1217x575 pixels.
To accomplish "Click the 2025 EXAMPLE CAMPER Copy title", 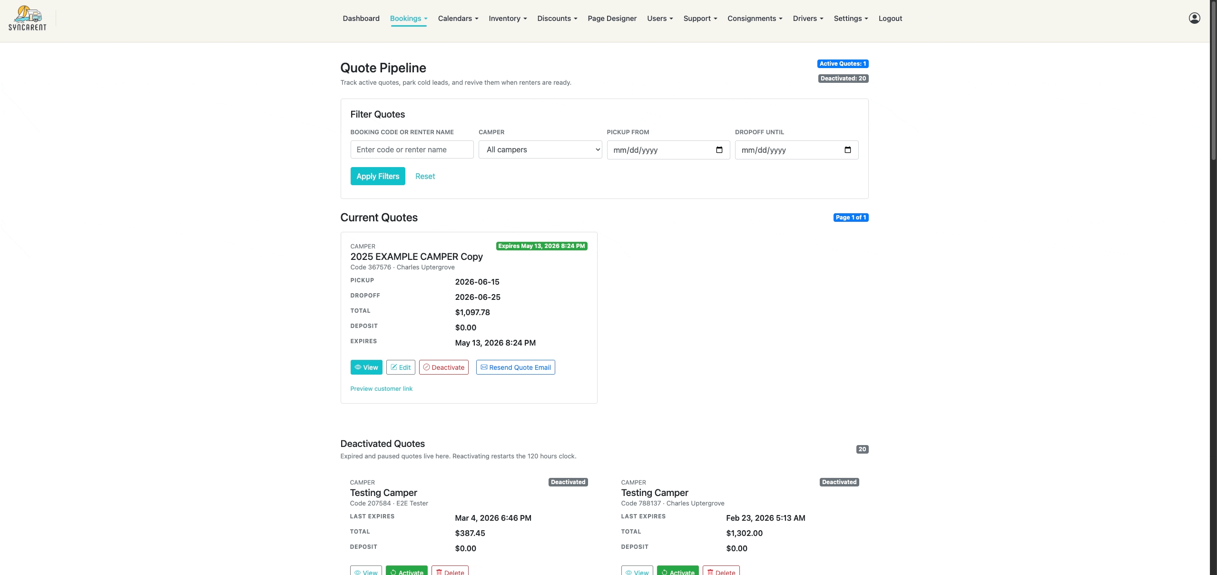I will pos(416,257).
